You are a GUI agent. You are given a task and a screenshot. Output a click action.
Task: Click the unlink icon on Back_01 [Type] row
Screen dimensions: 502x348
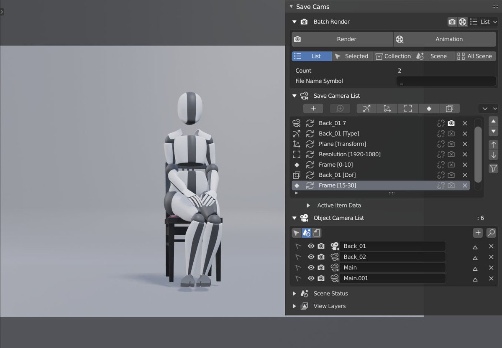coord(441,134)
